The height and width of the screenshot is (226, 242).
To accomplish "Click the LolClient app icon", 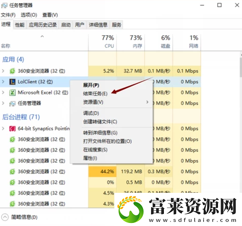I will pyautogui.click(x=12, y=82).
